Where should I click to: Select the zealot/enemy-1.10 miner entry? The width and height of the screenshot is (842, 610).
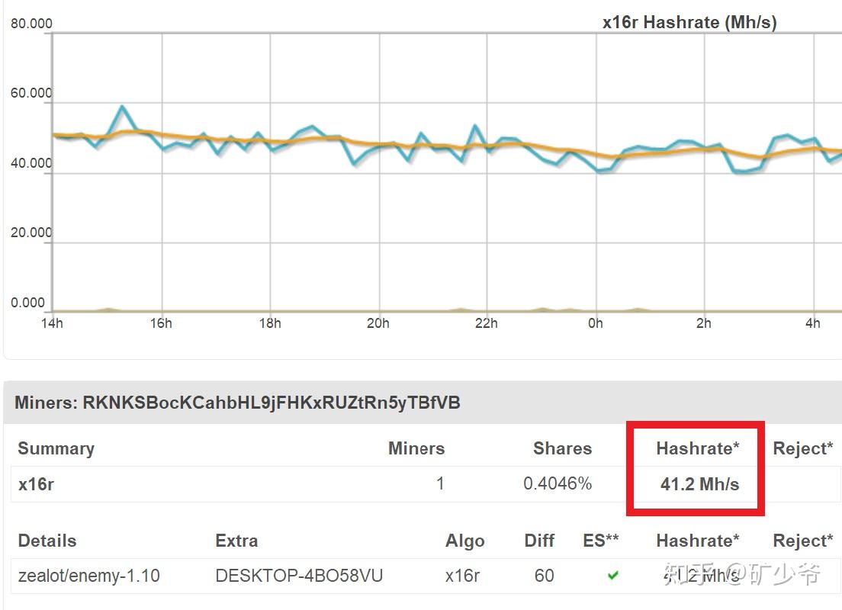click(x=89, y=576)
